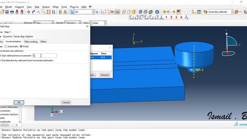247x139 pixels.
Task: Apply saved user view 1
Action: pos(166,17)
